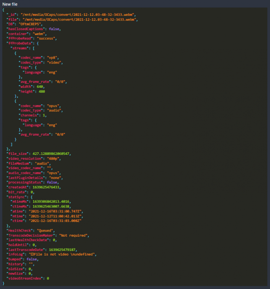
Task: Select lastTranscodeDate value 1639625479187
Action: pyautogui.click(x=62, y=250)
